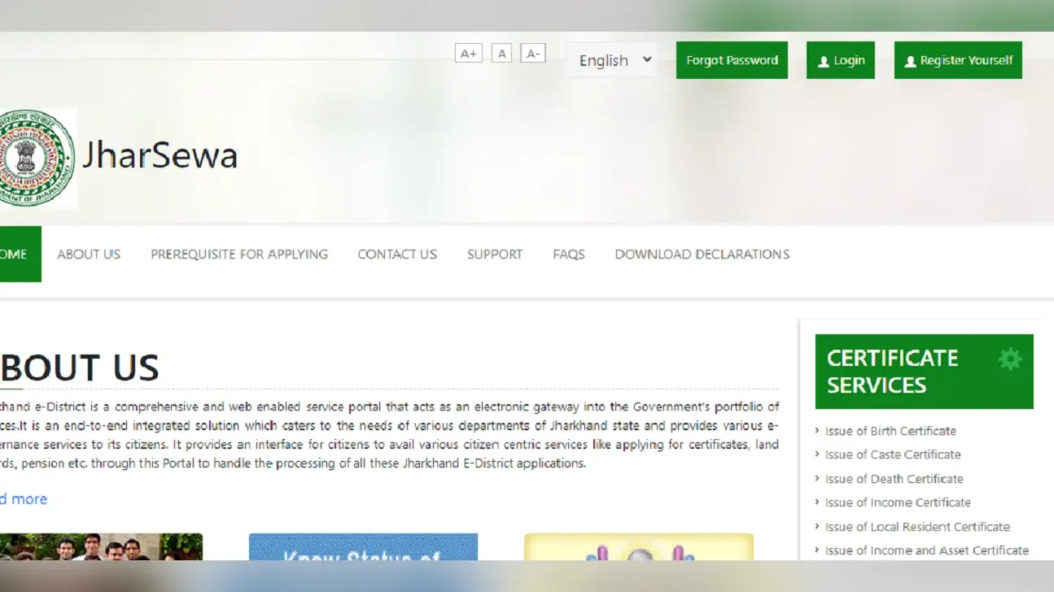Open the FAQs menu item
This screenshot has width=1054, height=592.
click(569, 255)
